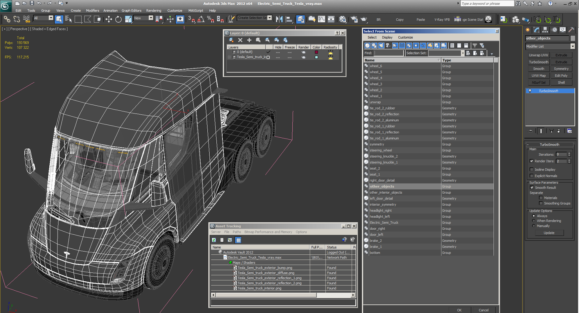Click OK in Select From Scene
Image resolution: width=579 pixels, height=313 pixels.
coord(459,310)
